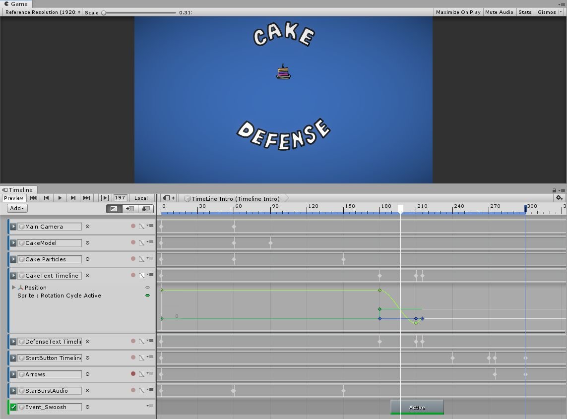The width and height of the screenshot is (567, 419).
Task: Toggle visibility of Sprite Rotation Cycle.Active curve
Action: (x=147, y=296)
